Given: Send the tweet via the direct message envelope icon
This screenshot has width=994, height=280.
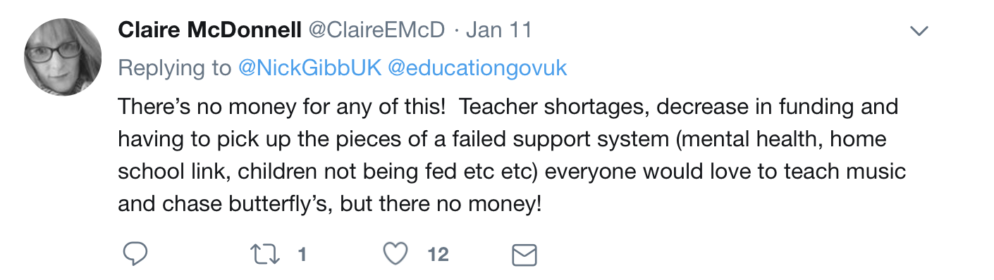Looking at the screenshot, I should pos(524,255).
